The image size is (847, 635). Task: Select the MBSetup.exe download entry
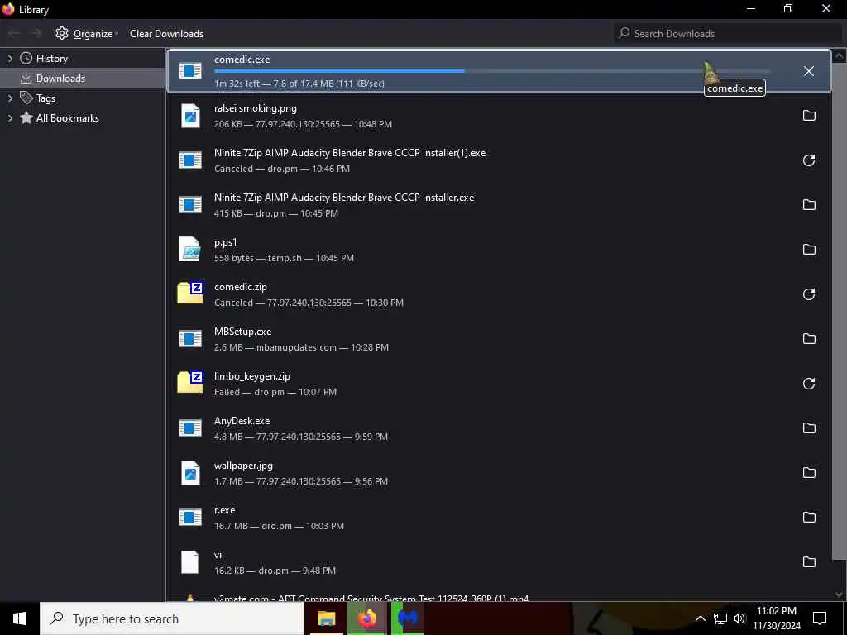point(499,338)
